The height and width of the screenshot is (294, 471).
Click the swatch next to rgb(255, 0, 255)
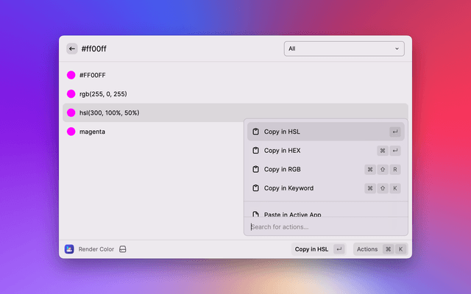tap(71, 93)
